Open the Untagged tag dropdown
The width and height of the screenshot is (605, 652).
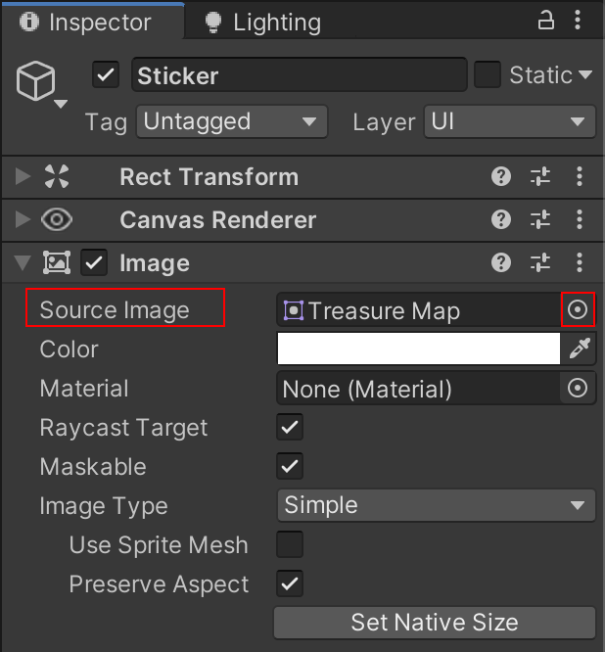click(230, 122)
